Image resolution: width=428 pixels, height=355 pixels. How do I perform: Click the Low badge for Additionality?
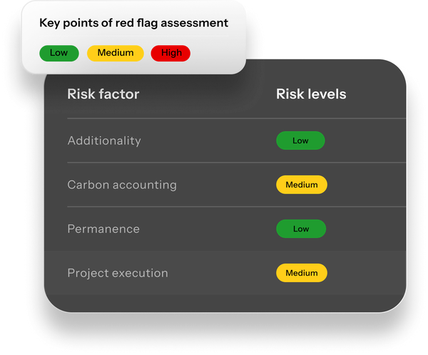point(300,141)
